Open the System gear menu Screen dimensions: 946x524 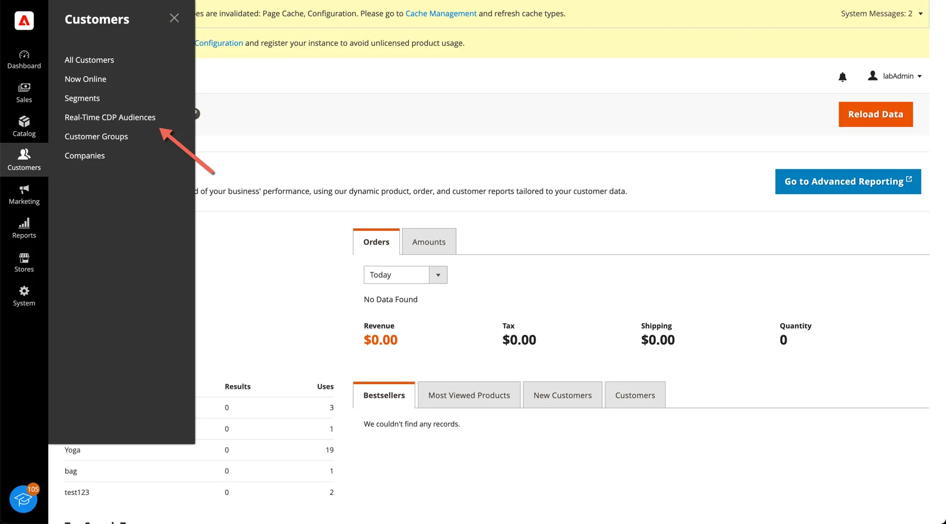(x=24, y=296)
